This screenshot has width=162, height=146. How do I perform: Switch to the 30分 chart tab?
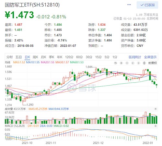(89, 57)
